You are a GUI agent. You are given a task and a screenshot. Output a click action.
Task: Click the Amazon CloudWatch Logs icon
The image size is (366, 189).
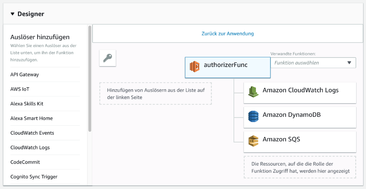click(254, 92)
